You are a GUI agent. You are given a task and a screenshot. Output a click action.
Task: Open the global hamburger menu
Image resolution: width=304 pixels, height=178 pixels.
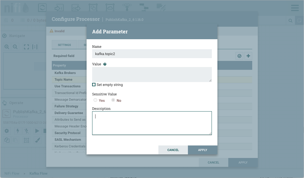coord(295,8)
